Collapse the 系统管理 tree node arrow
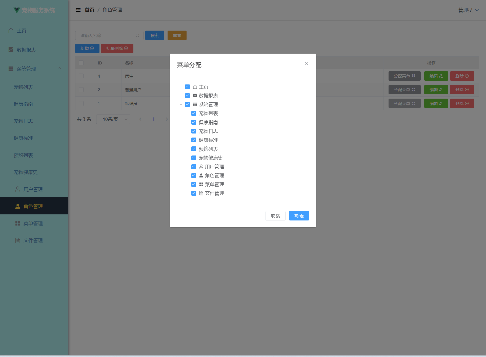 (x=181, y=104)
